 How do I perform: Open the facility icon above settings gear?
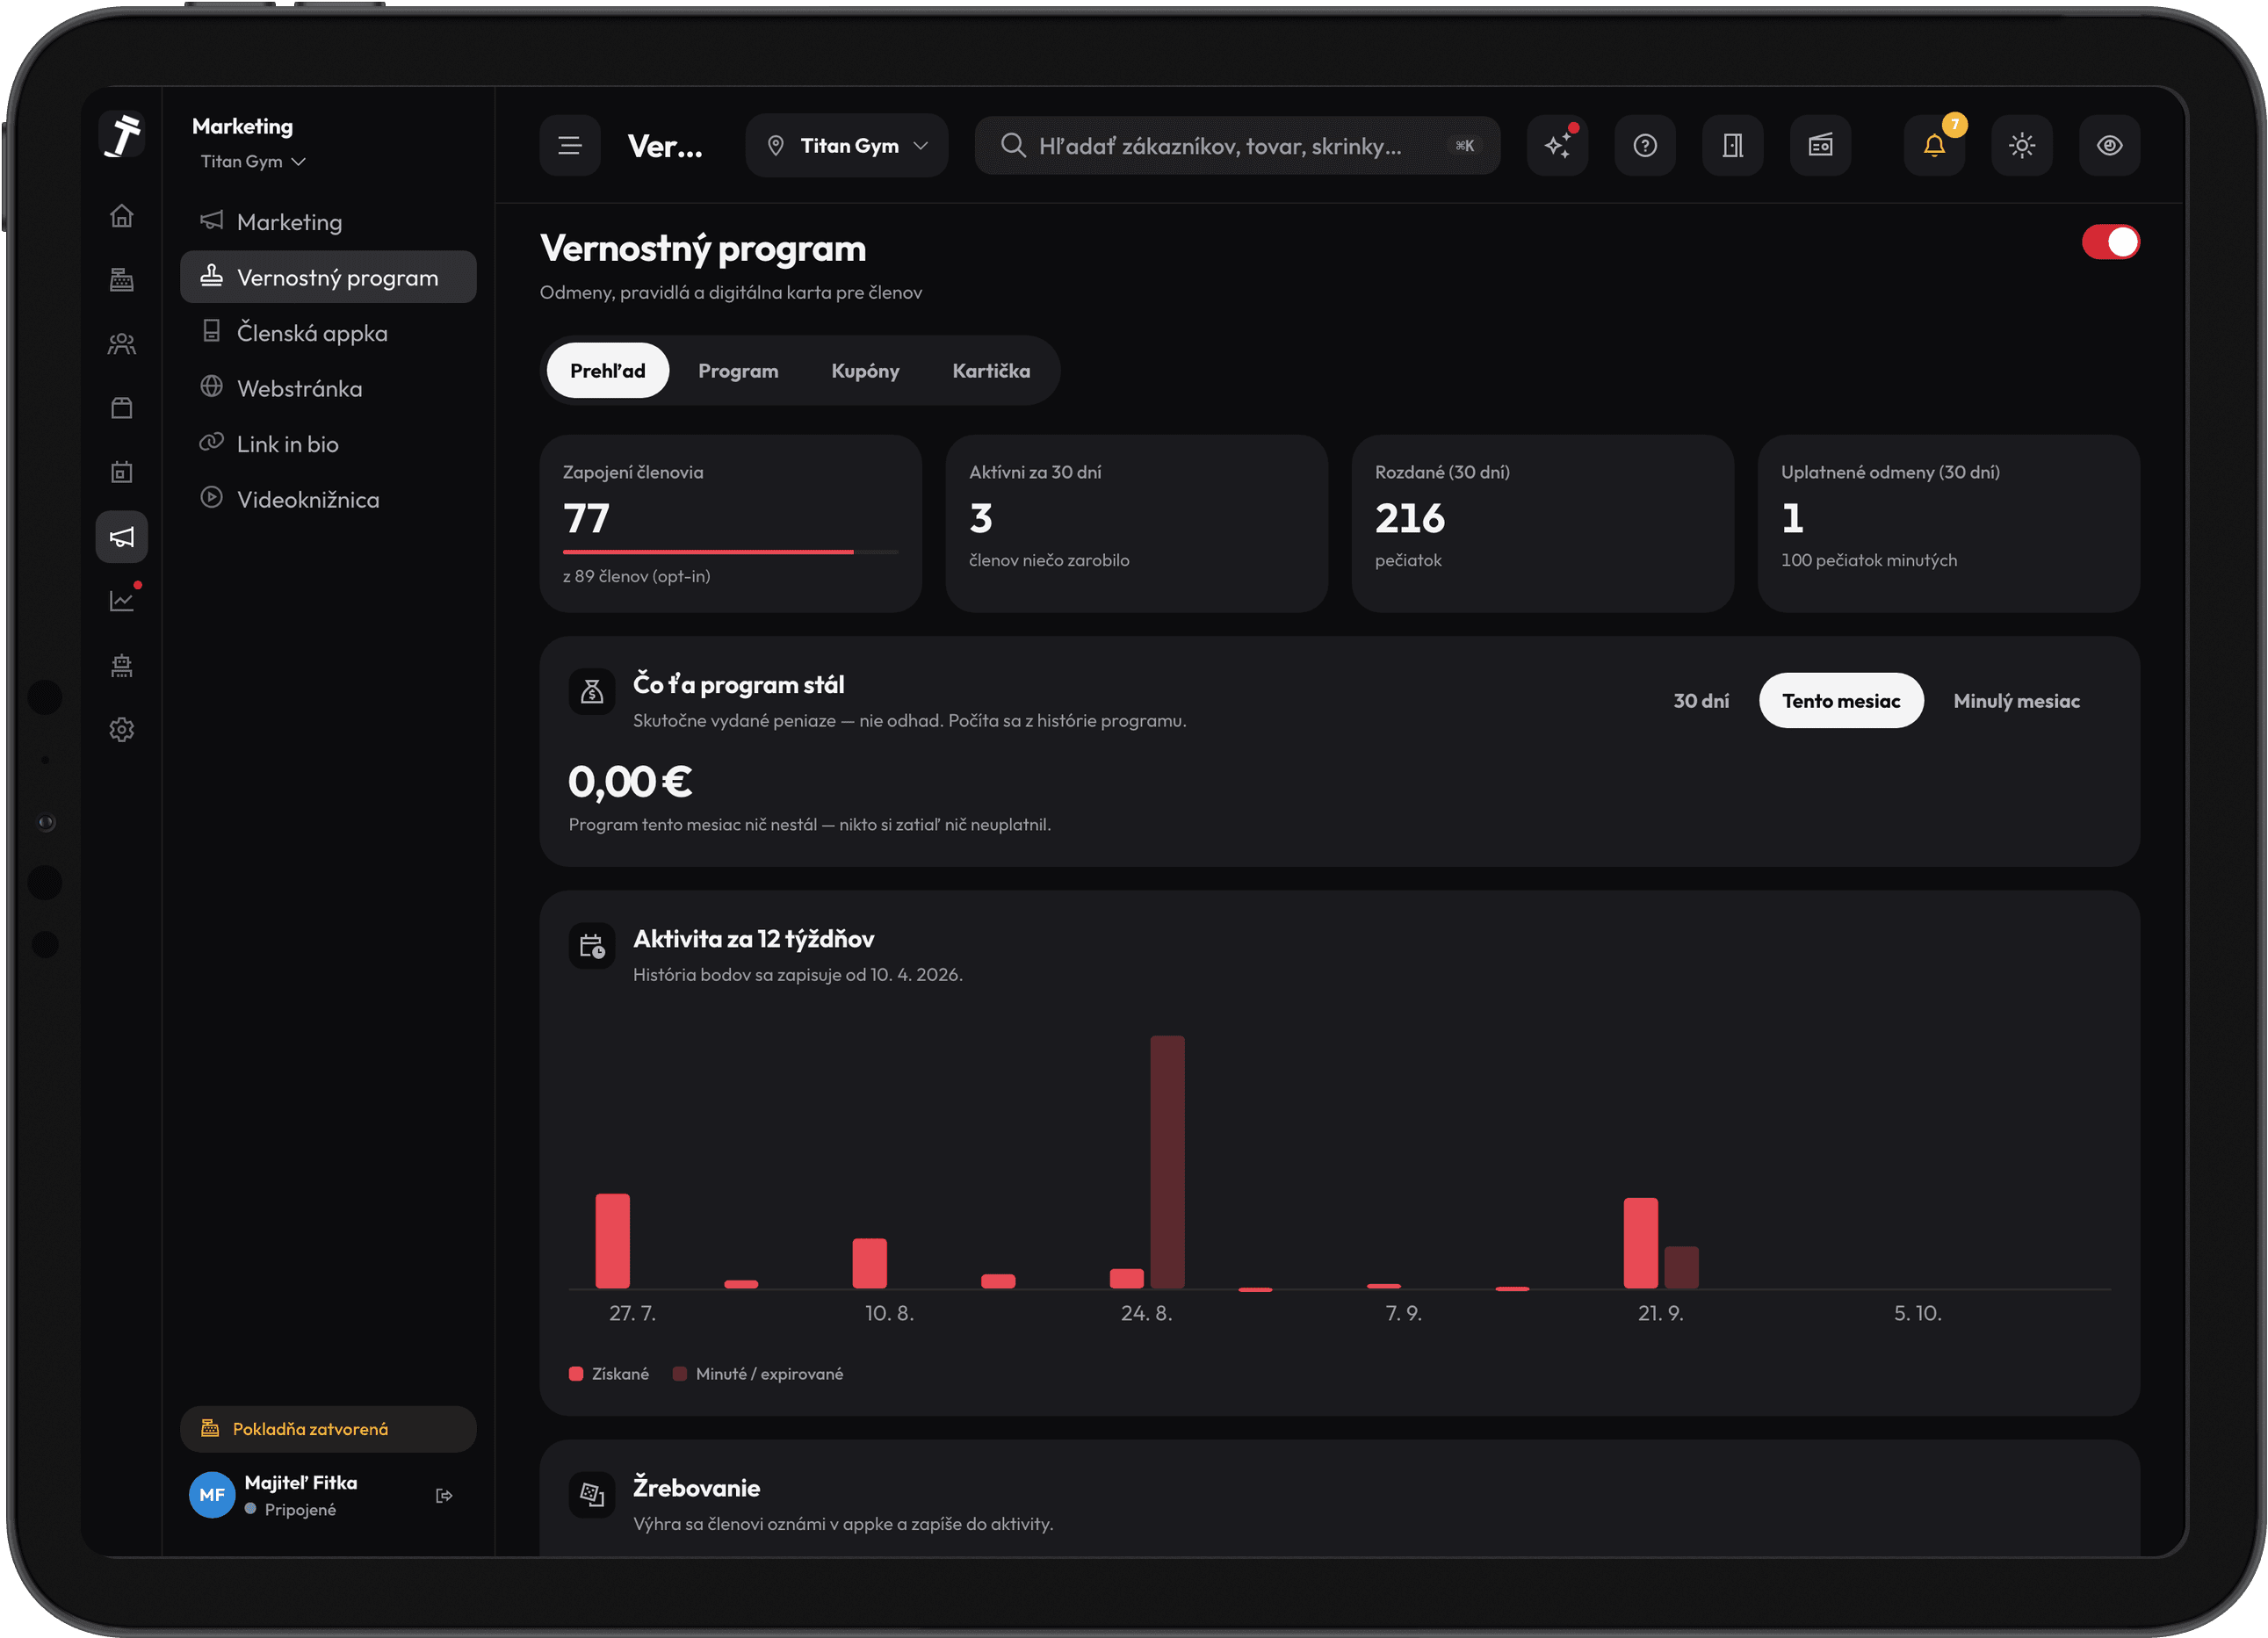121,666
